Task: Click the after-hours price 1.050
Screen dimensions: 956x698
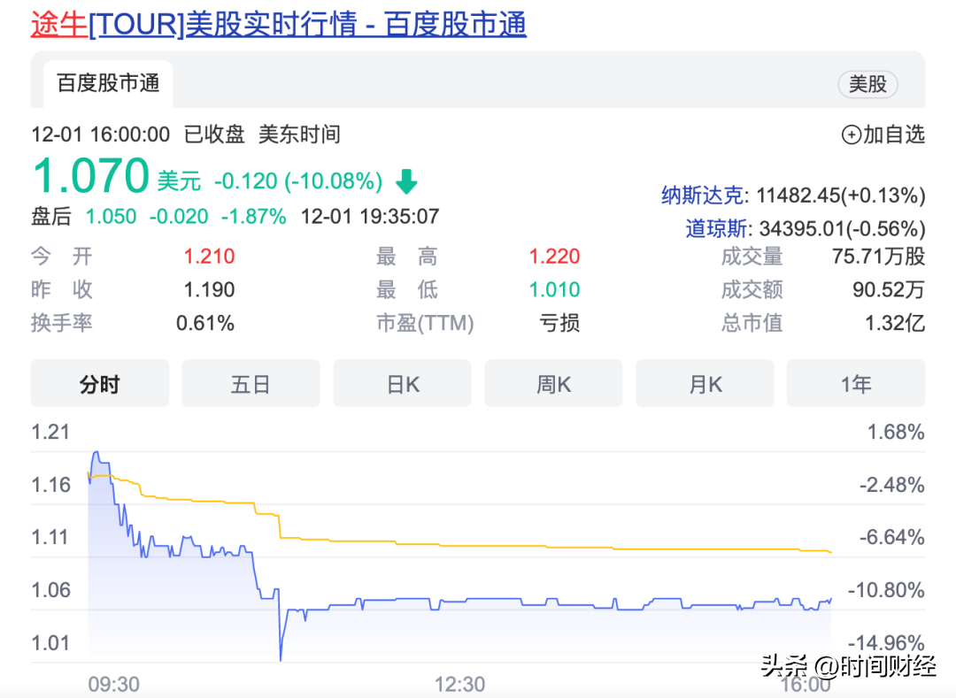Action: coord(111,216)
